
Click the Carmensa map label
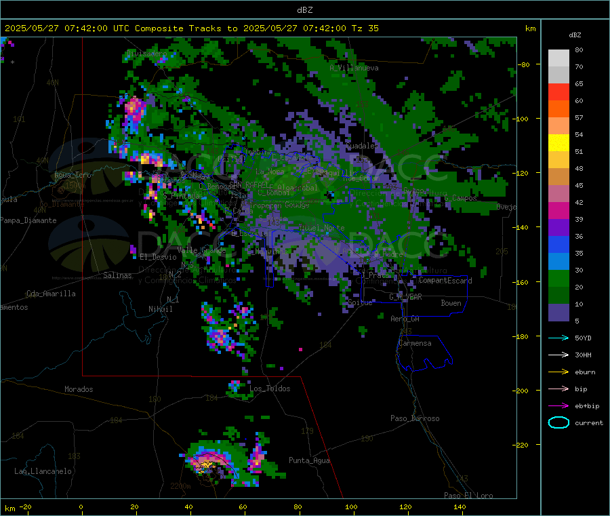415,344
